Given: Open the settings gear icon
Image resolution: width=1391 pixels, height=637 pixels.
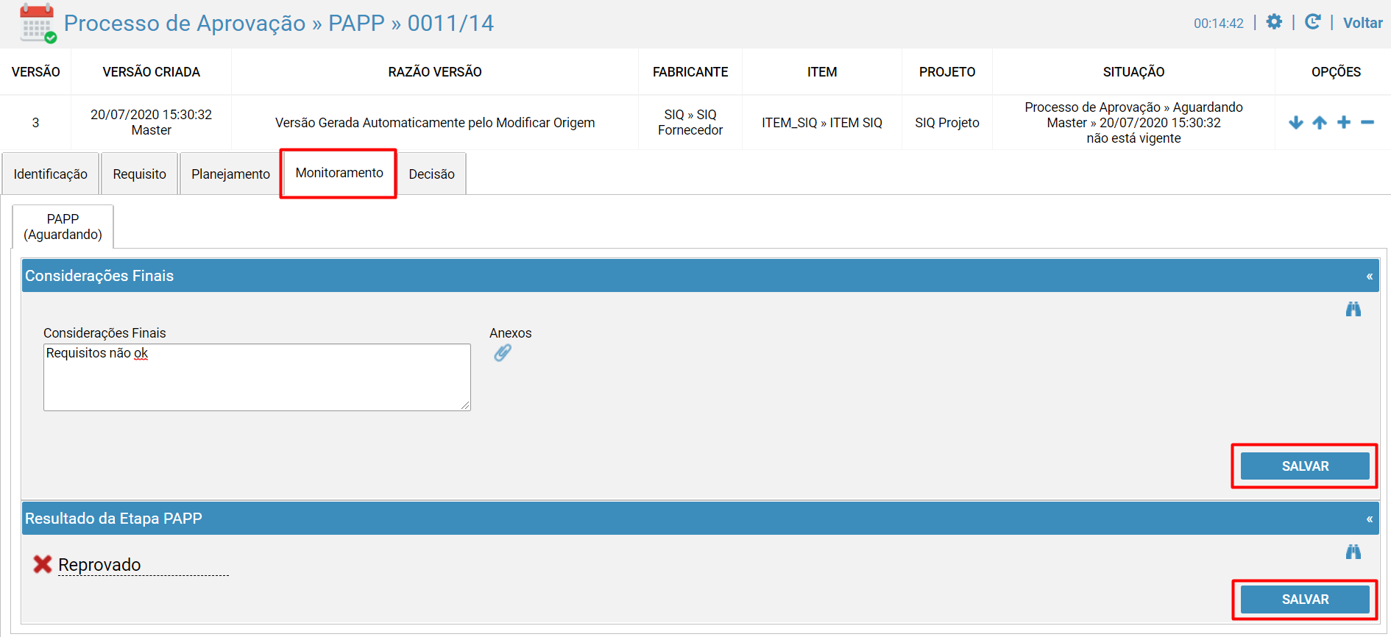Looking at the screenshot, I should coord(1274,22).
